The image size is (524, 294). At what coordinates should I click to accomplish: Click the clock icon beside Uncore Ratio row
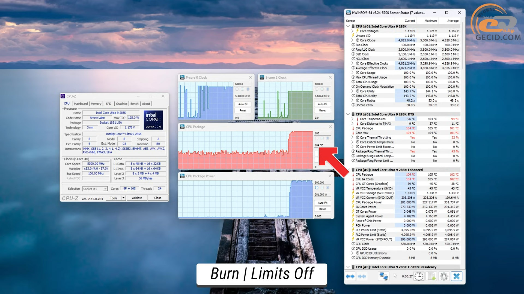coord(353,105)
